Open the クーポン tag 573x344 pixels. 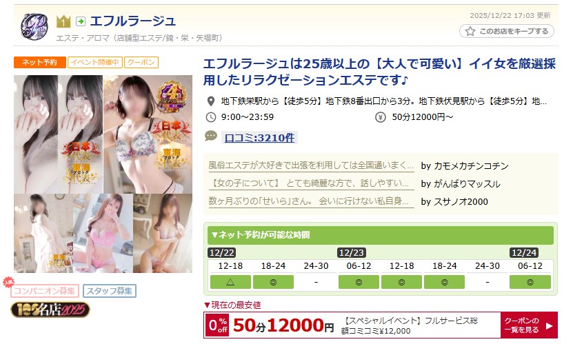141,62
